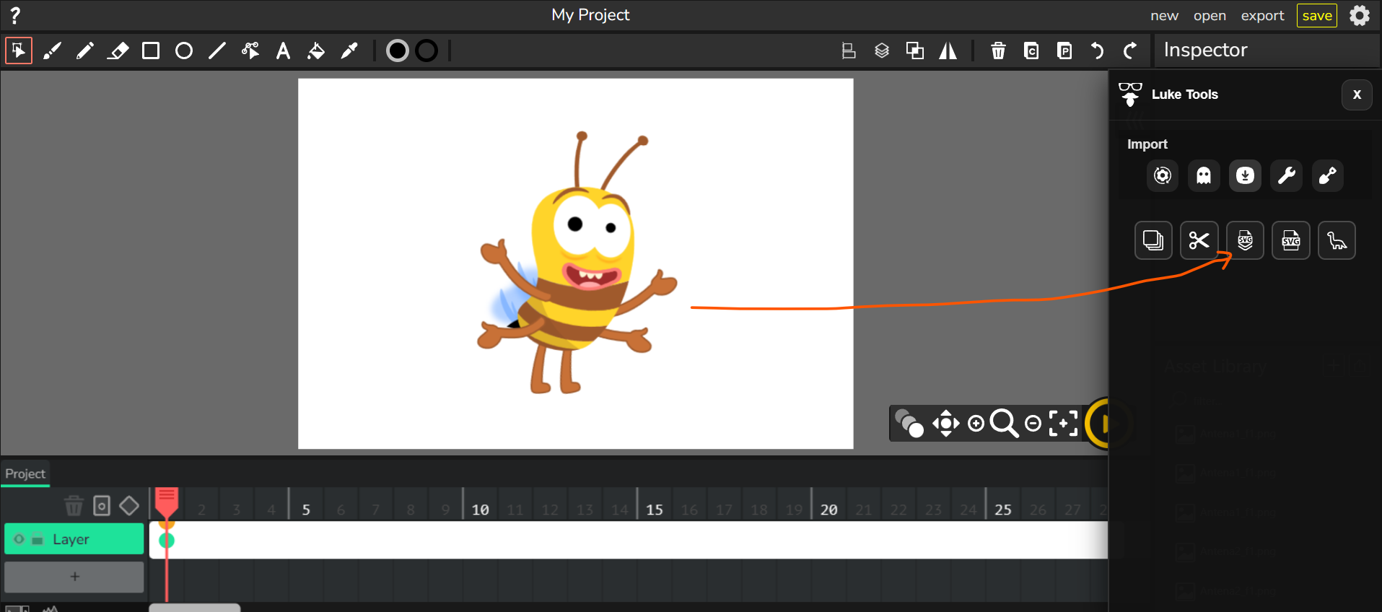Pick the Fill Bucket tool

pyautogui.click(x=316, y=51)
